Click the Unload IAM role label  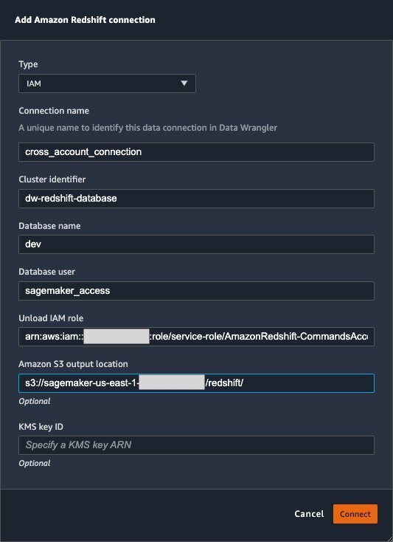click(51, 318)
